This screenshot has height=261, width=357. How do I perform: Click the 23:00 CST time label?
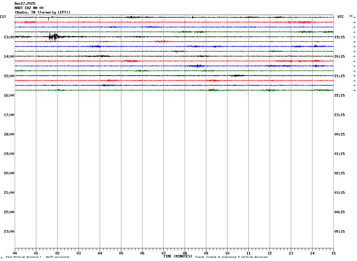coord(9,232)
